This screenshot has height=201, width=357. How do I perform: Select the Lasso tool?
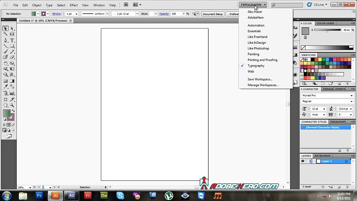12,34
